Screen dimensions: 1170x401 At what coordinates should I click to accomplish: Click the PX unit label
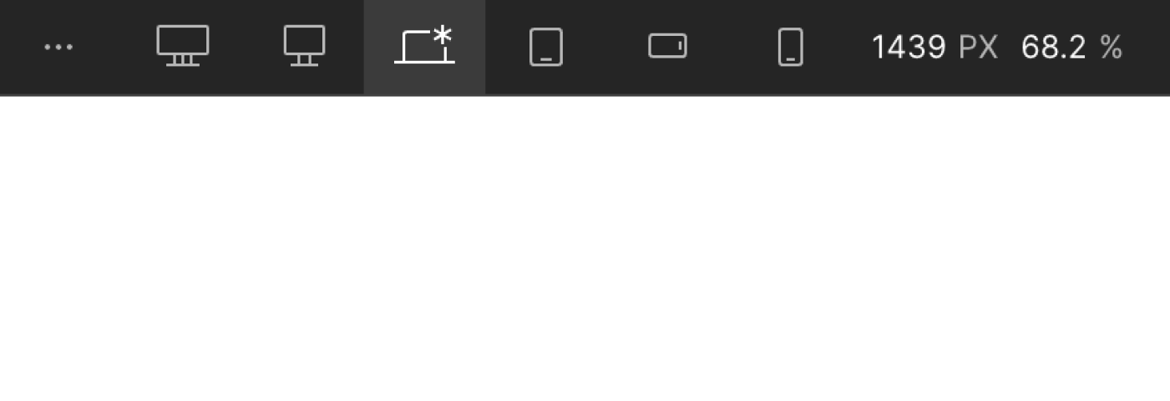click(978, 48)
